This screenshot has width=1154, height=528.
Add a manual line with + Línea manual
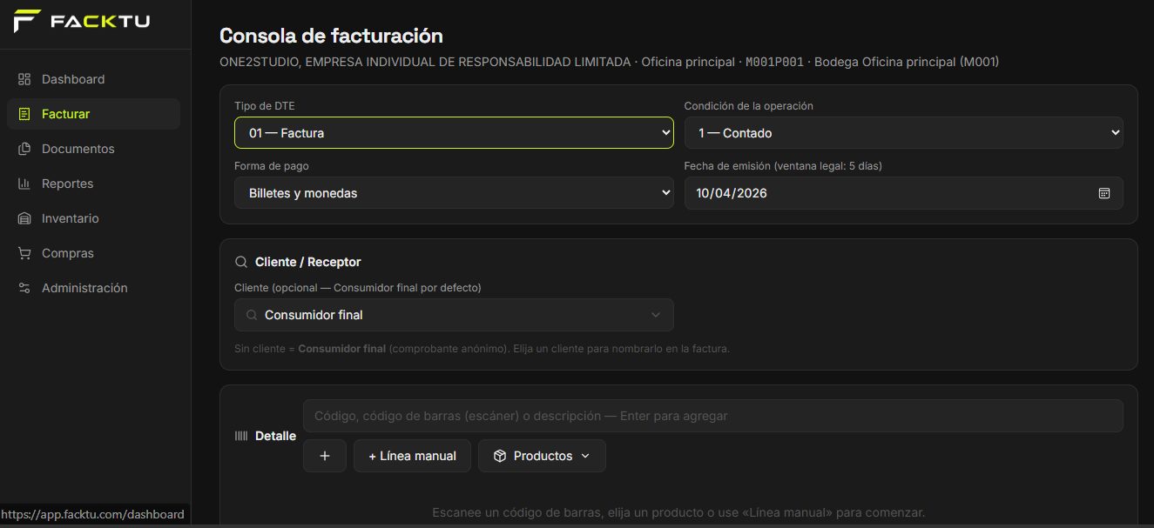(x=412, y=456)
